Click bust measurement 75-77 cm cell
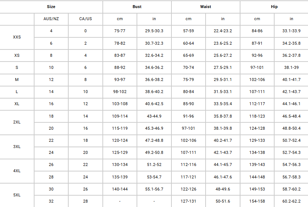 tap(120, 31)
